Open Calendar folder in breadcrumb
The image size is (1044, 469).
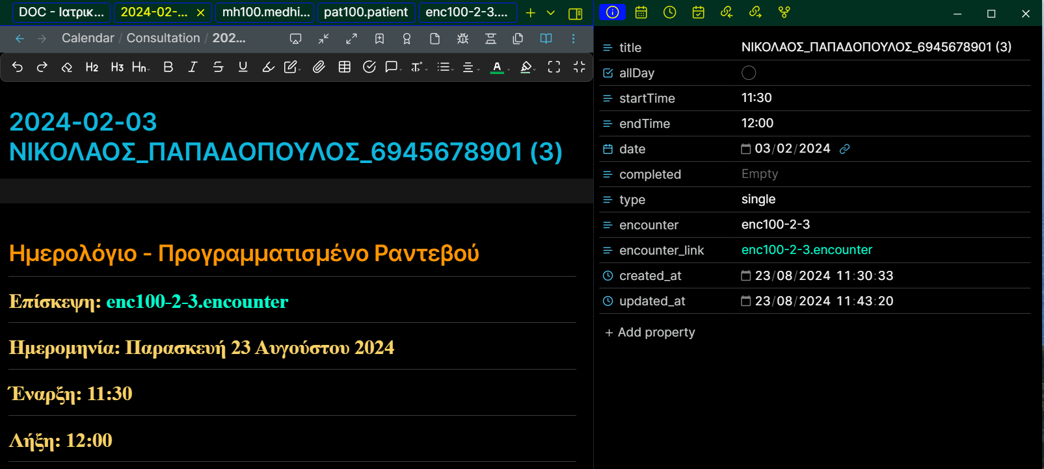[x=88, y=38]
